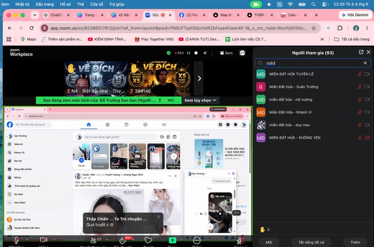The height and width of the screenshot is (247, 374).
Task: Click the Mời invite button
Action: click(x=269, y=242)
